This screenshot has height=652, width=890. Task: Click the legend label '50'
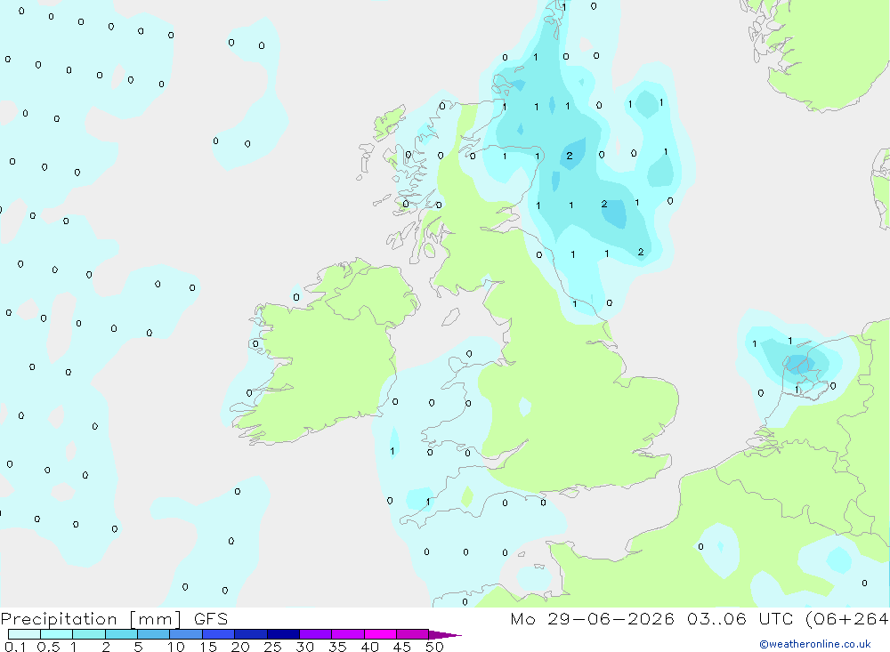coord(435,647)
